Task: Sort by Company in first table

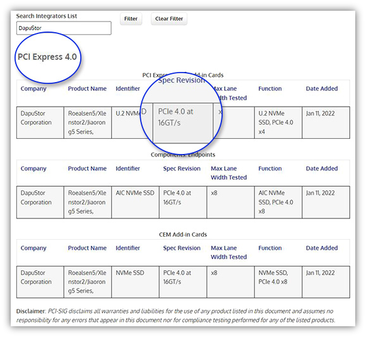Action: (33, 89)
